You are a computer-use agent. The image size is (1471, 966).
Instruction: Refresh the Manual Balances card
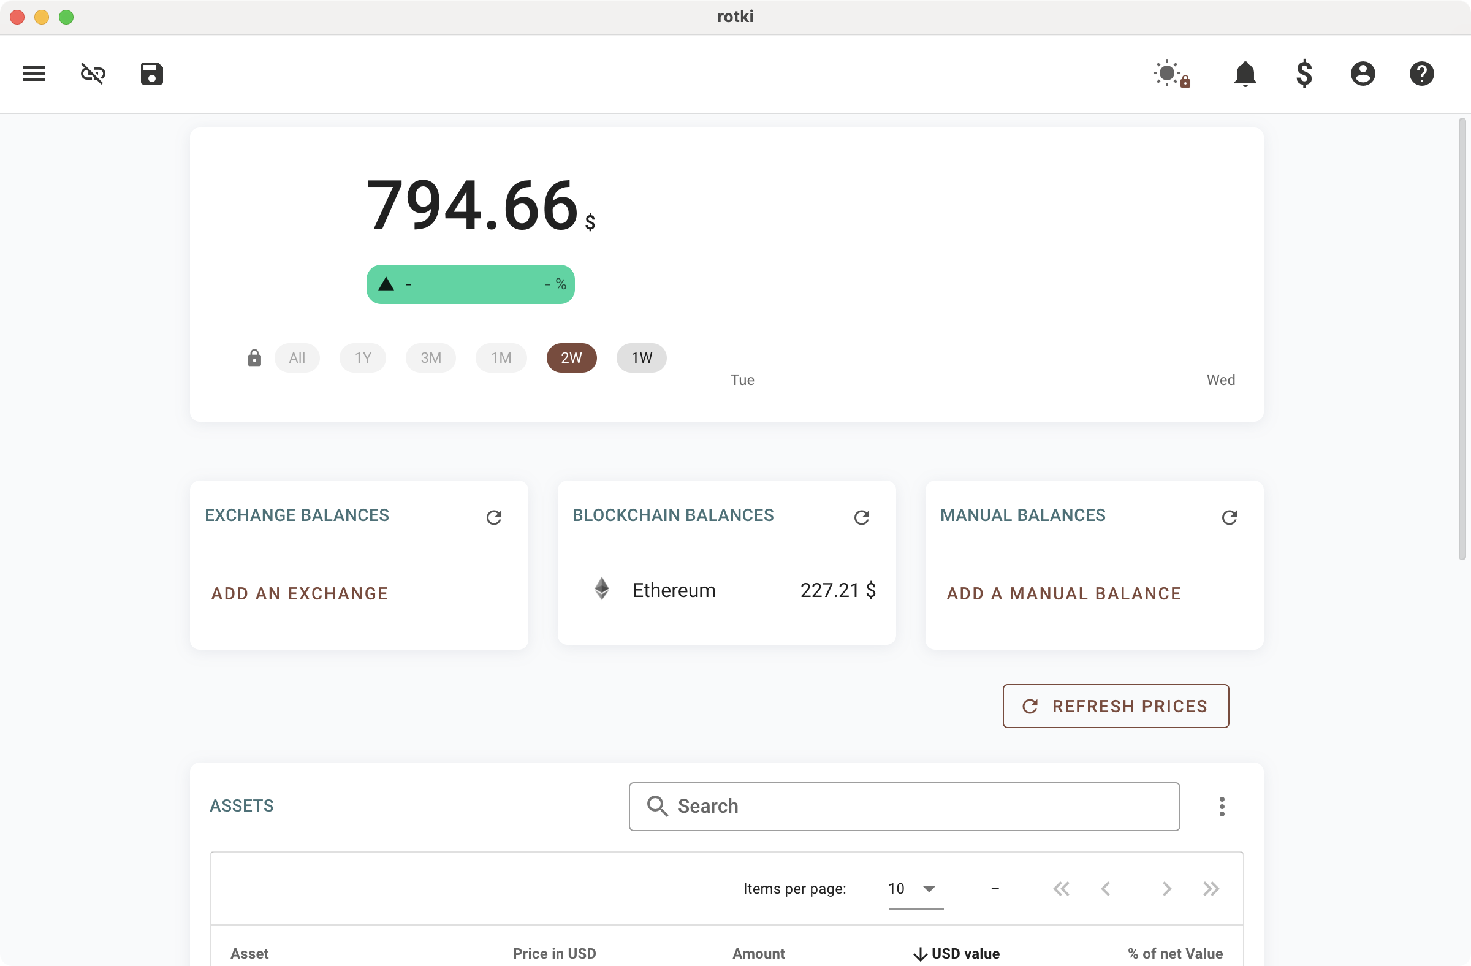(1230, 517)
